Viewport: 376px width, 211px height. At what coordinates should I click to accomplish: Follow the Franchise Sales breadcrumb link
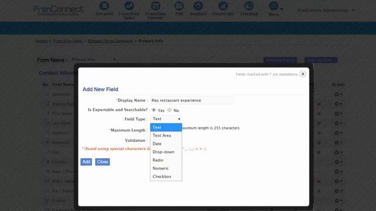click(x=68, y=40)
